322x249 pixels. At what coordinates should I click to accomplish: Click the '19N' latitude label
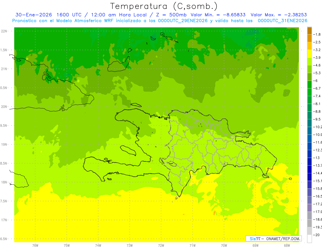tap(4, 145)
